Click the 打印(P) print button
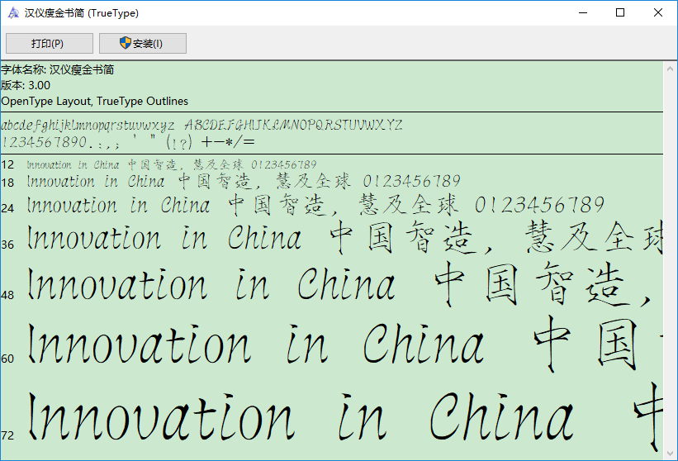The height and width of the screenshot is (461, 678). click(x=50, y=43)
